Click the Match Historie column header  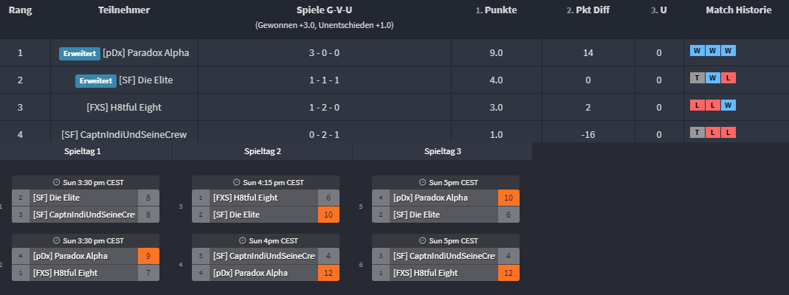[x=738, y=10]
